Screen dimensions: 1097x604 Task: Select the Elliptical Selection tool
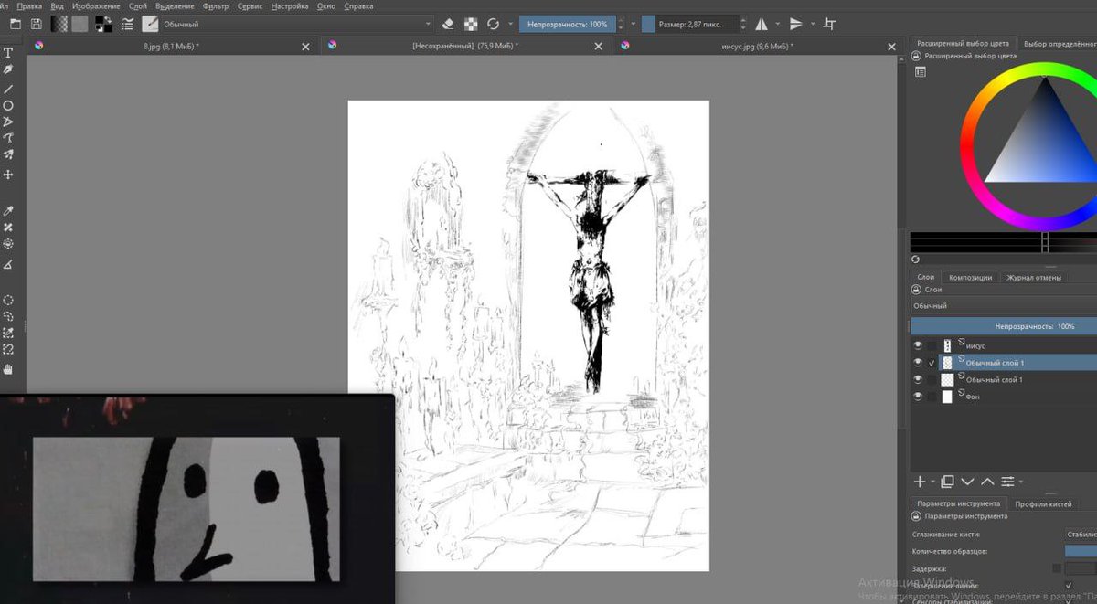point(8,300)
